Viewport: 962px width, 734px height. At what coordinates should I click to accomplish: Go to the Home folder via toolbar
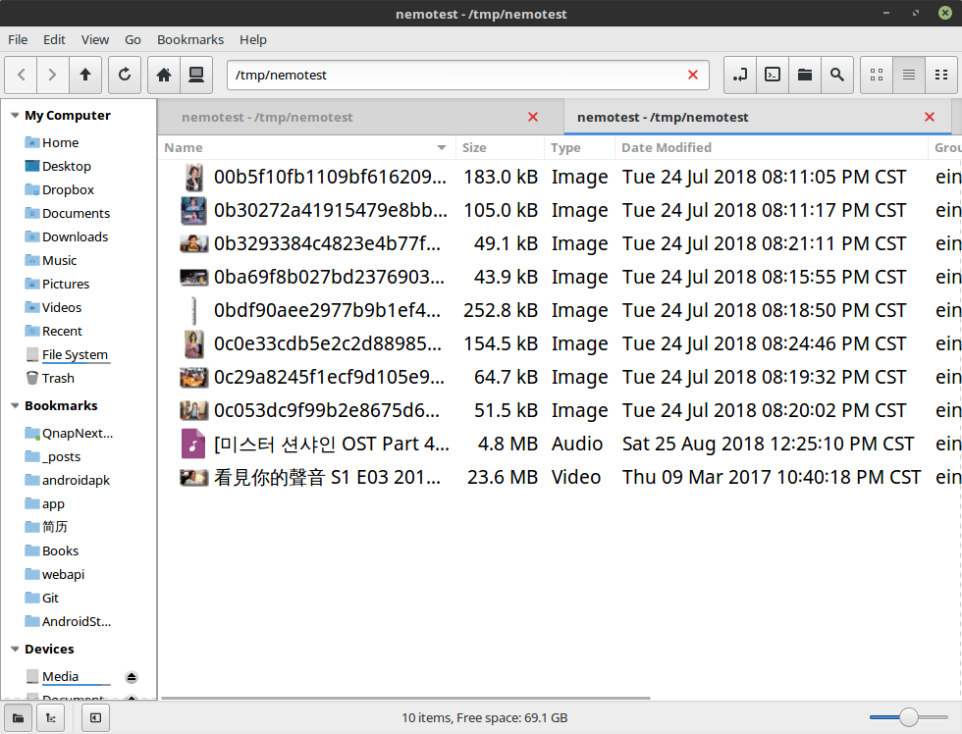click(164, 75)
